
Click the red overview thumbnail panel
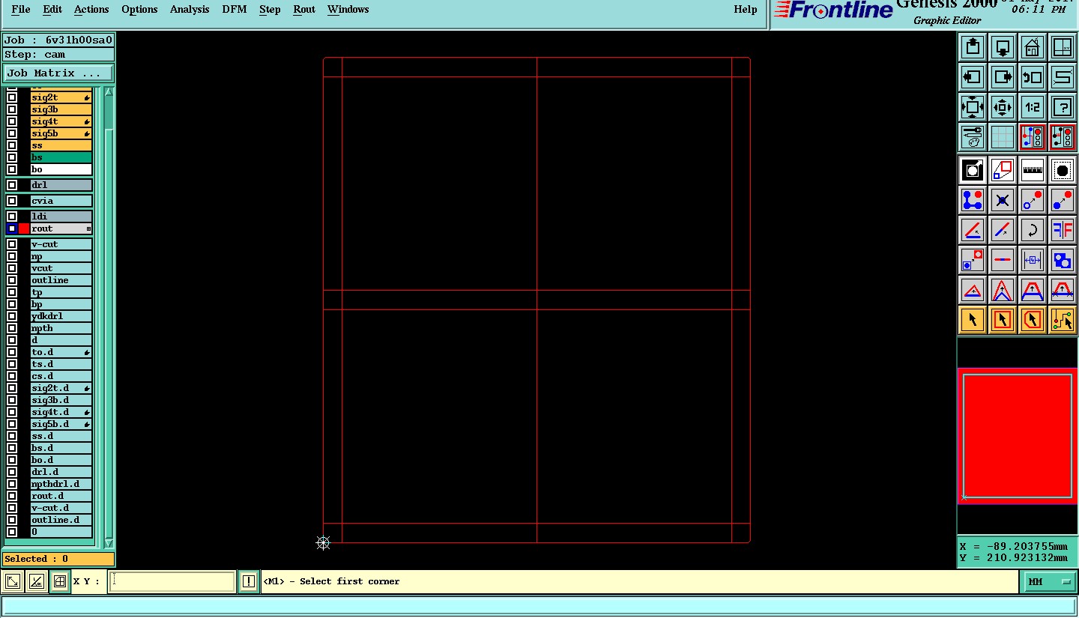point(1018,435)
